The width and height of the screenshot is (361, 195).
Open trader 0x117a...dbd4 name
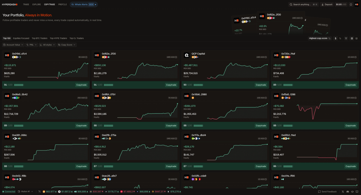[199, 135]
